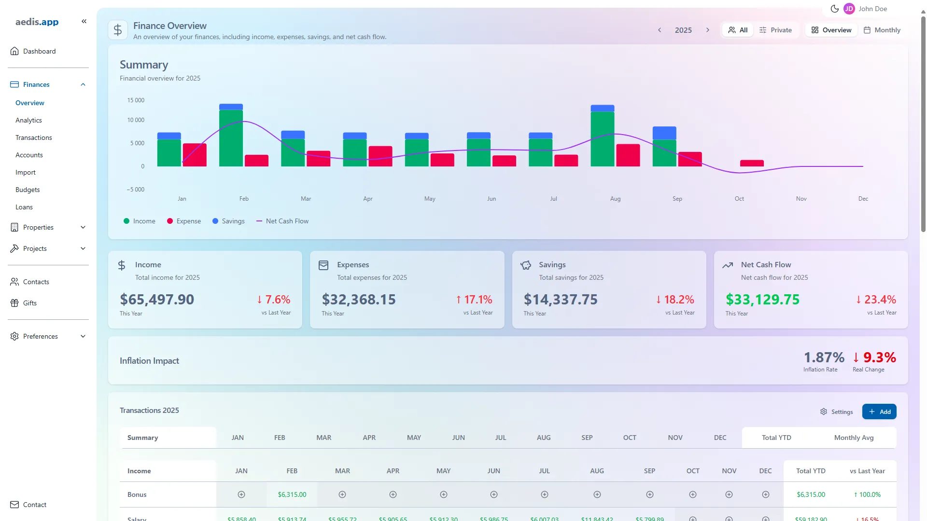Add a January Bonus using its plus icon
The width and height of the screenshot is (927, 521).
point(241,494)
